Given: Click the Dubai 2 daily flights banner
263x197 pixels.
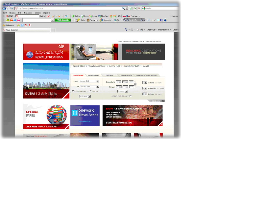Looking at the screenshot, I should click(46, 81).
